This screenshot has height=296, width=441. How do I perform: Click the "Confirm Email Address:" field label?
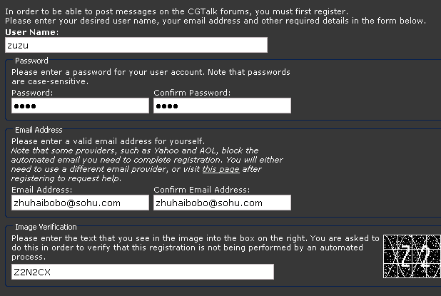[x=202, y=190]
